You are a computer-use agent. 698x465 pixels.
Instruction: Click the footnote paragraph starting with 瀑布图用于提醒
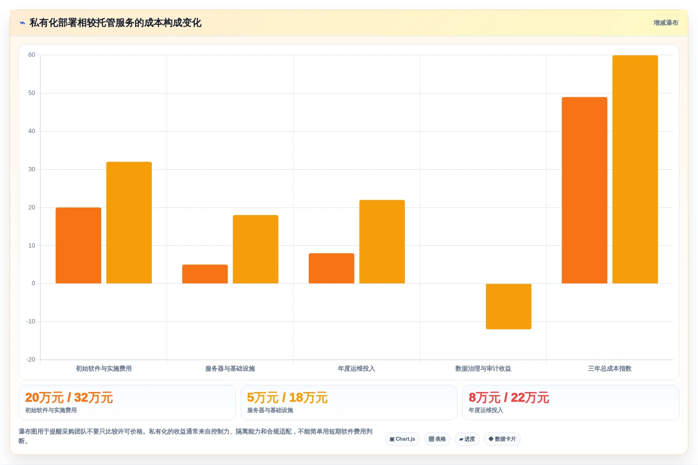coord(196,436)
